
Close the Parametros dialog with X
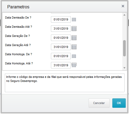coord(123,6)
